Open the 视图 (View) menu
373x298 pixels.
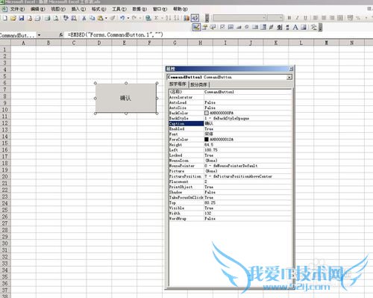click(x=58, y=9)
